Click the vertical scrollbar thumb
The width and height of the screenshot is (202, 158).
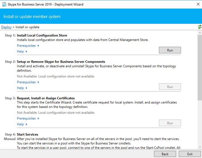point(200,68)
